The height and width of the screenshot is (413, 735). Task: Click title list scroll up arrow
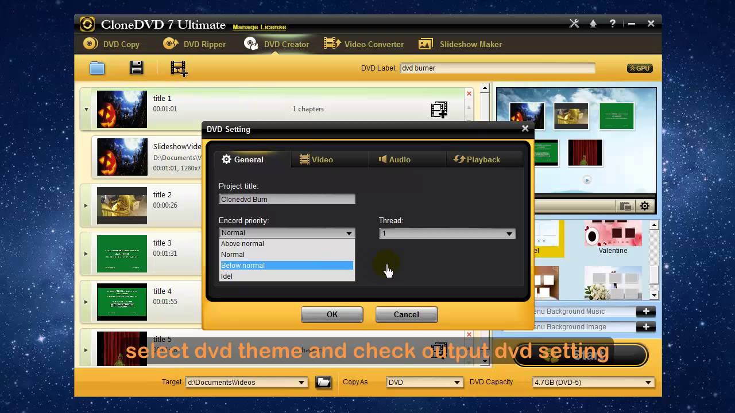coord(485,88)
